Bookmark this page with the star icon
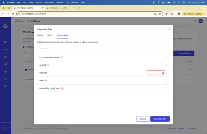207x134 pixels. (160, 14)
